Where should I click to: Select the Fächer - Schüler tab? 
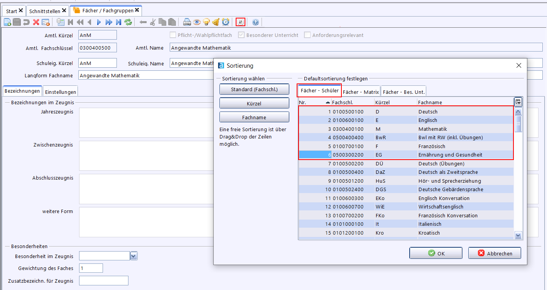(319, 91)
